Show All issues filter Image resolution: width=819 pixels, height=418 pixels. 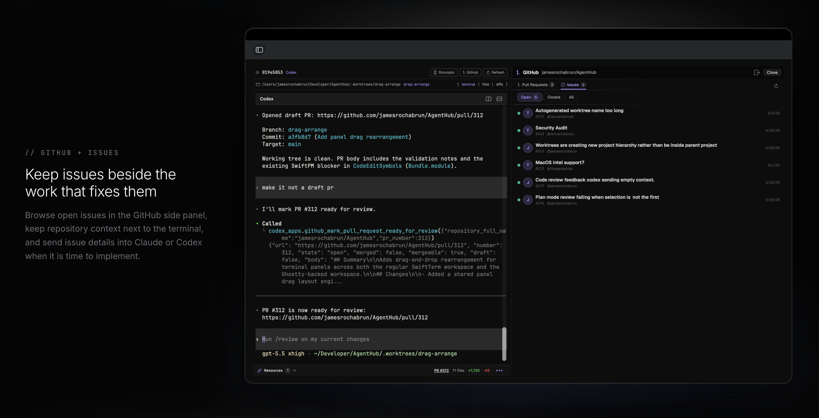tap(571, 97)
